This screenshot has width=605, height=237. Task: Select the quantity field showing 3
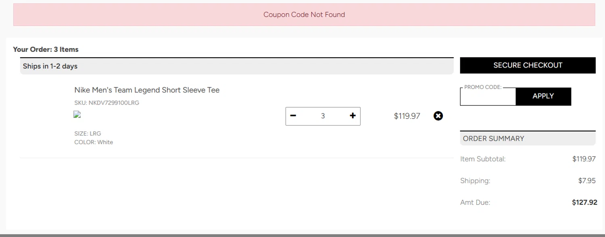[323, 116]
